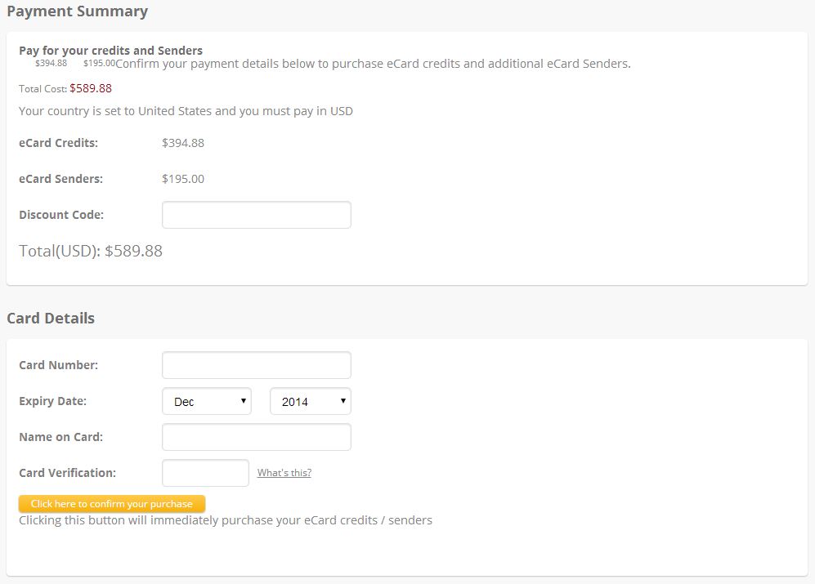
Task: Click the "Card Number:" label
Action: [58, 365]
